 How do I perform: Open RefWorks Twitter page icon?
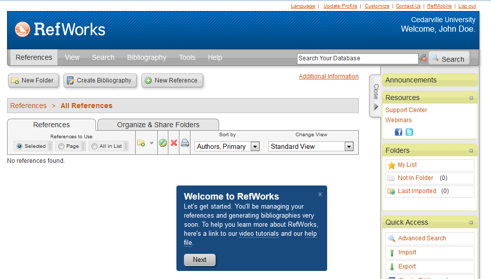tap(409, 132)
